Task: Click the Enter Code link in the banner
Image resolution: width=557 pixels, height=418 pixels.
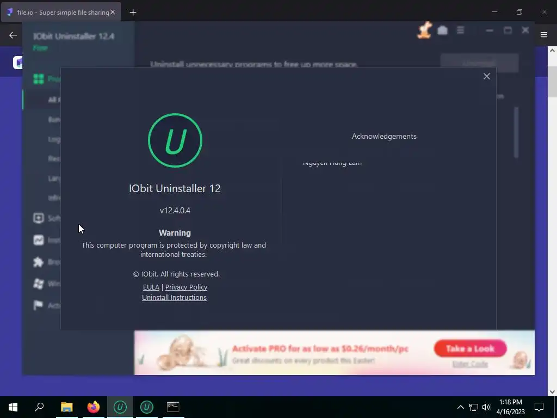Action: pos(470,364)
